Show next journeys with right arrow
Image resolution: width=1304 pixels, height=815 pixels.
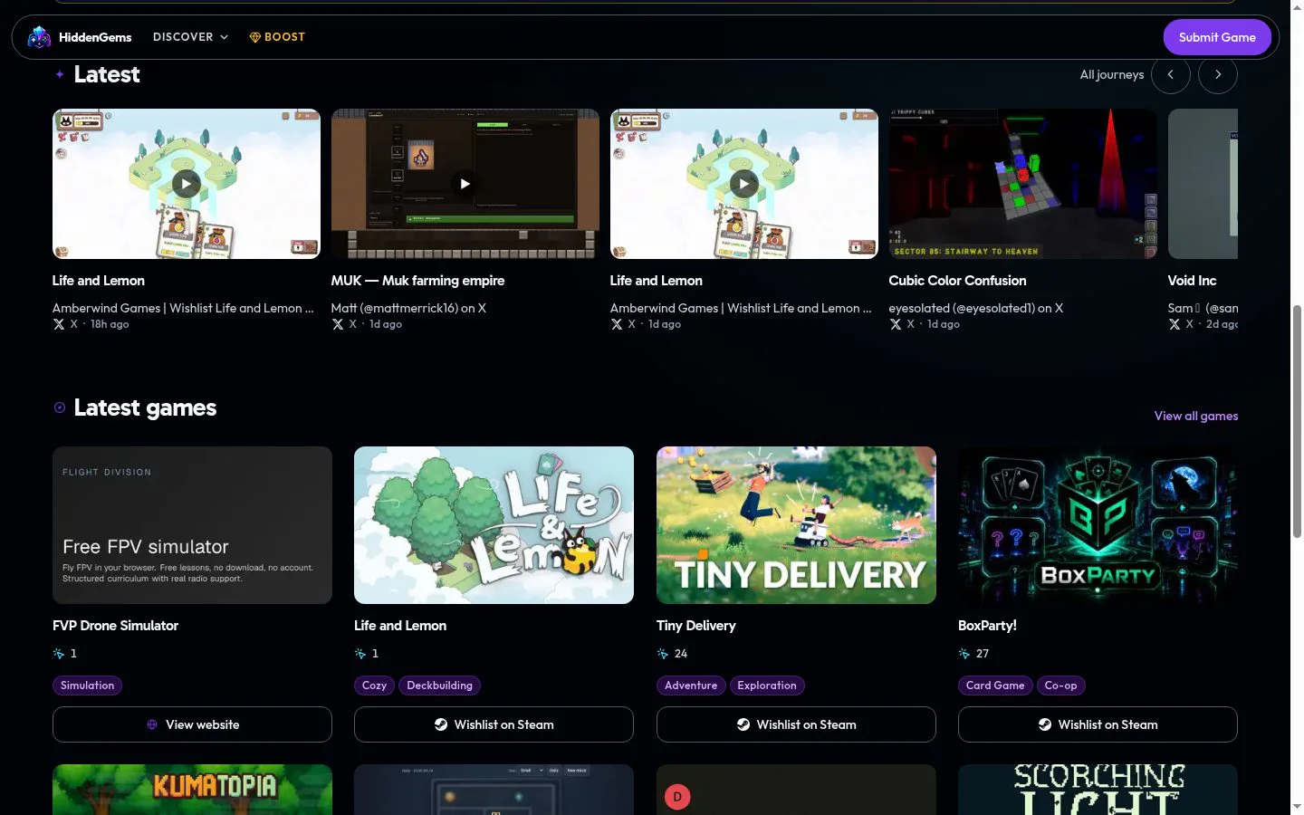pyautogui.click(x=1218, y=74)
